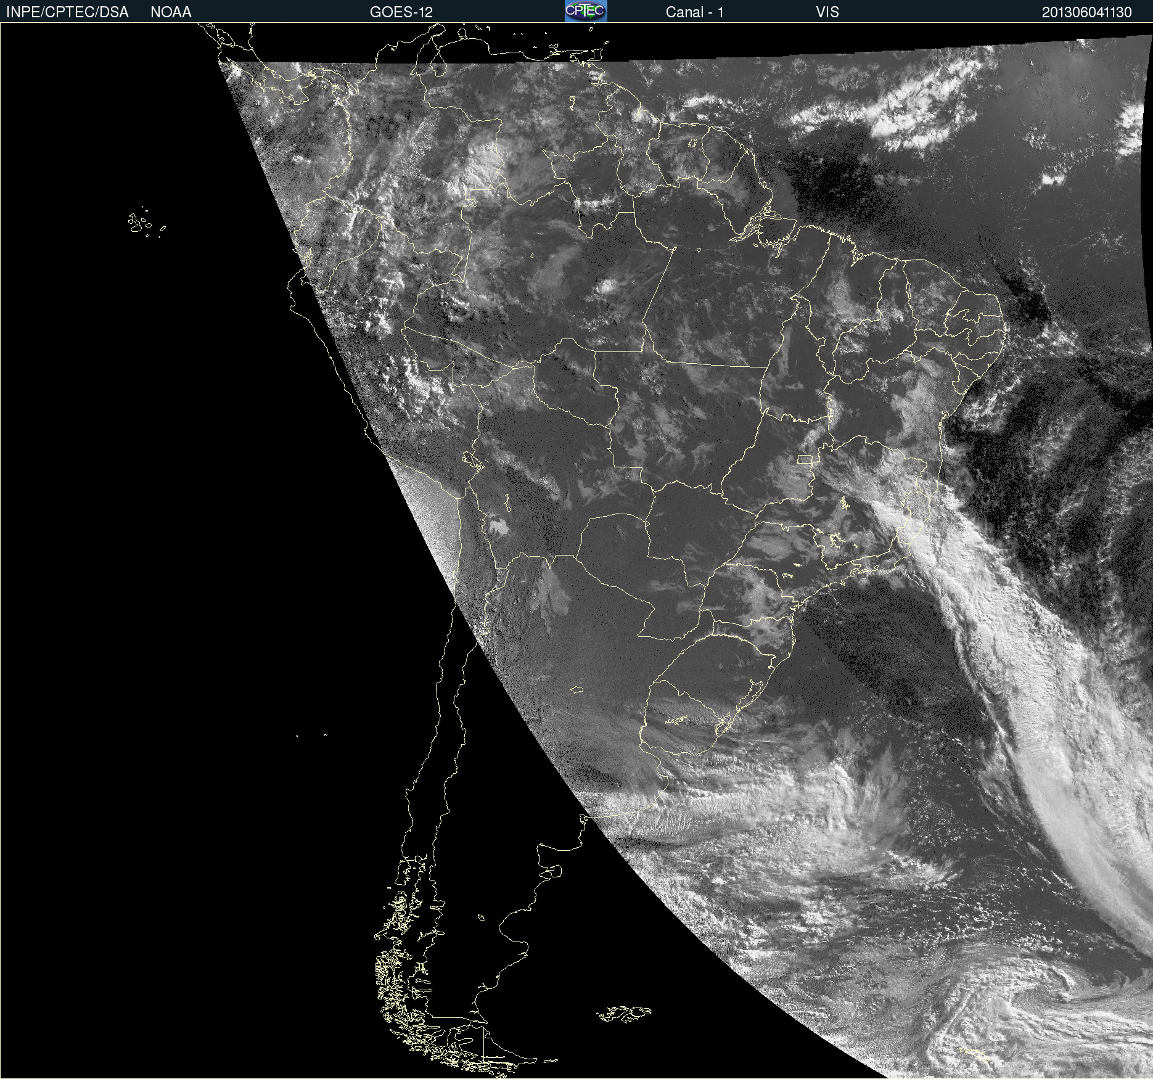Click the CPTEC logo icon
1153x1079 pixels.
point(586,11)
